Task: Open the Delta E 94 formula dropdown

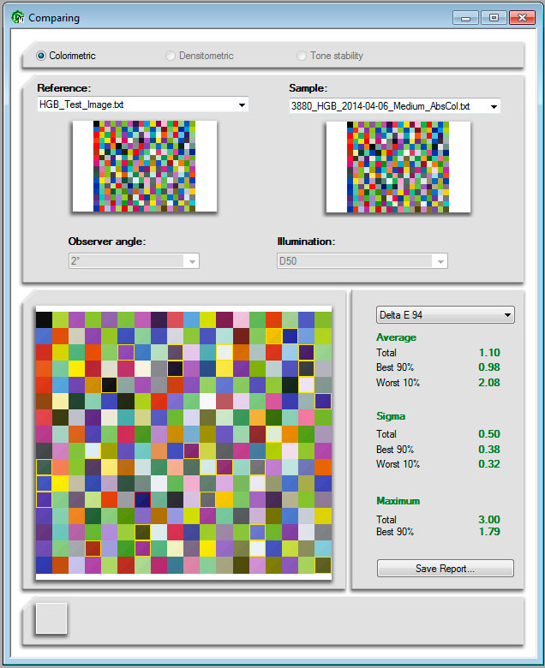Action: 508,315
